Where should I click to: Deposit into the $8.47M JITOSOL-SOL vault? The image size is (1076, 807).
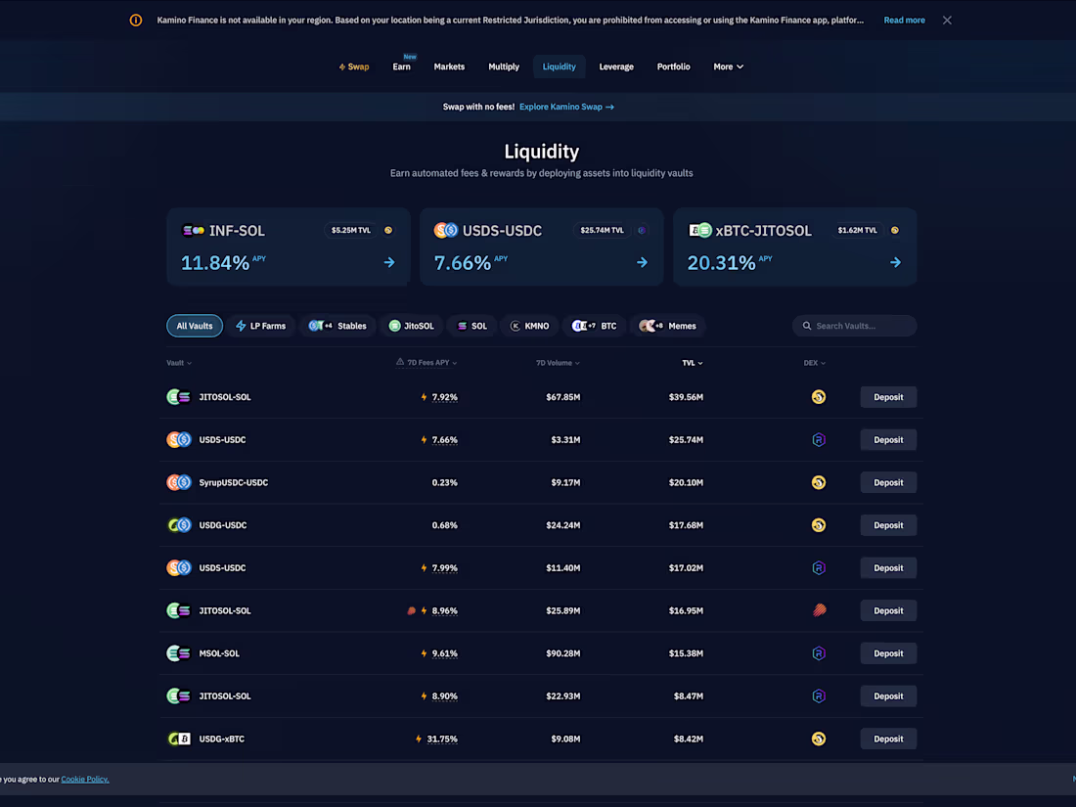point(888,696)
